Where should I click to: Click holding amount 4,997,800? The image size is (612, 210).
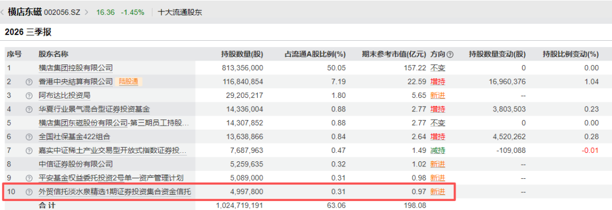246,192
